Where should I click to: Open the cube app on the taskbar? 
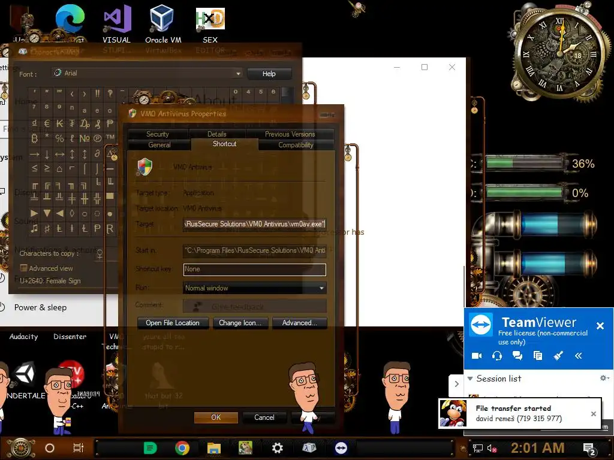pos(309,447)
